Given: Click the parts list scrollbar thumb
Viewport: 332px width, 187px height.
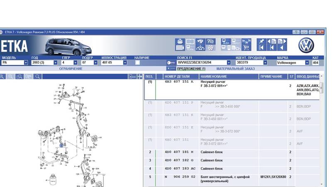Looking at the screenshot, I should 322,88.
